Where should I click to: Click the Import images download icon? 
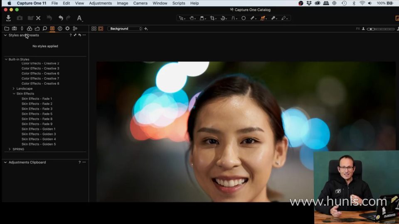point(8,18)
